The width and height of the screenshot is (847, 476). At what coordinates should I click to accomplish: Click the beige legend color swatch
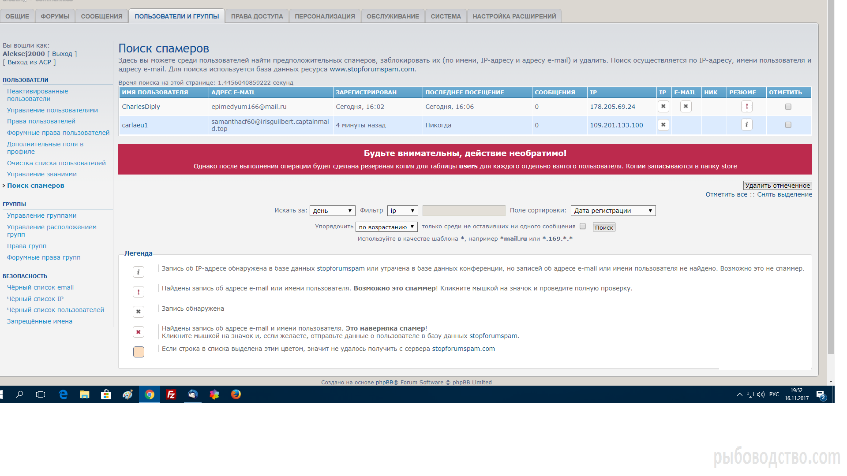click(x=139, y=352)
